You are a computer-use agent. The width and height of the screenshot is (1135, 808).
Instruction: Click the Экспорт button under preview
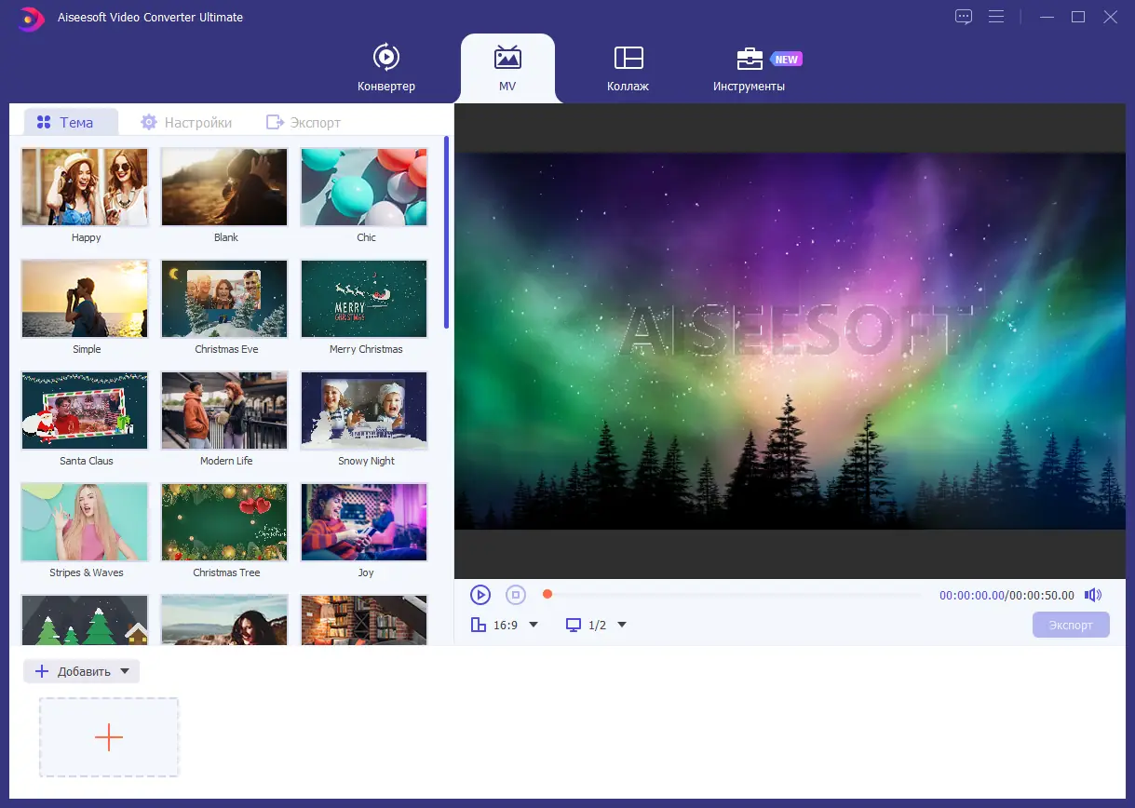click(1071, 625)
